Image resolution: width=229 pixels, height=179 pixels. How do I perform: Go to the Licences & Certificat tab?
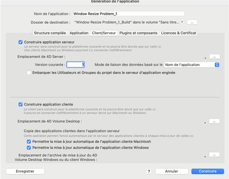[x=179, y=33]
